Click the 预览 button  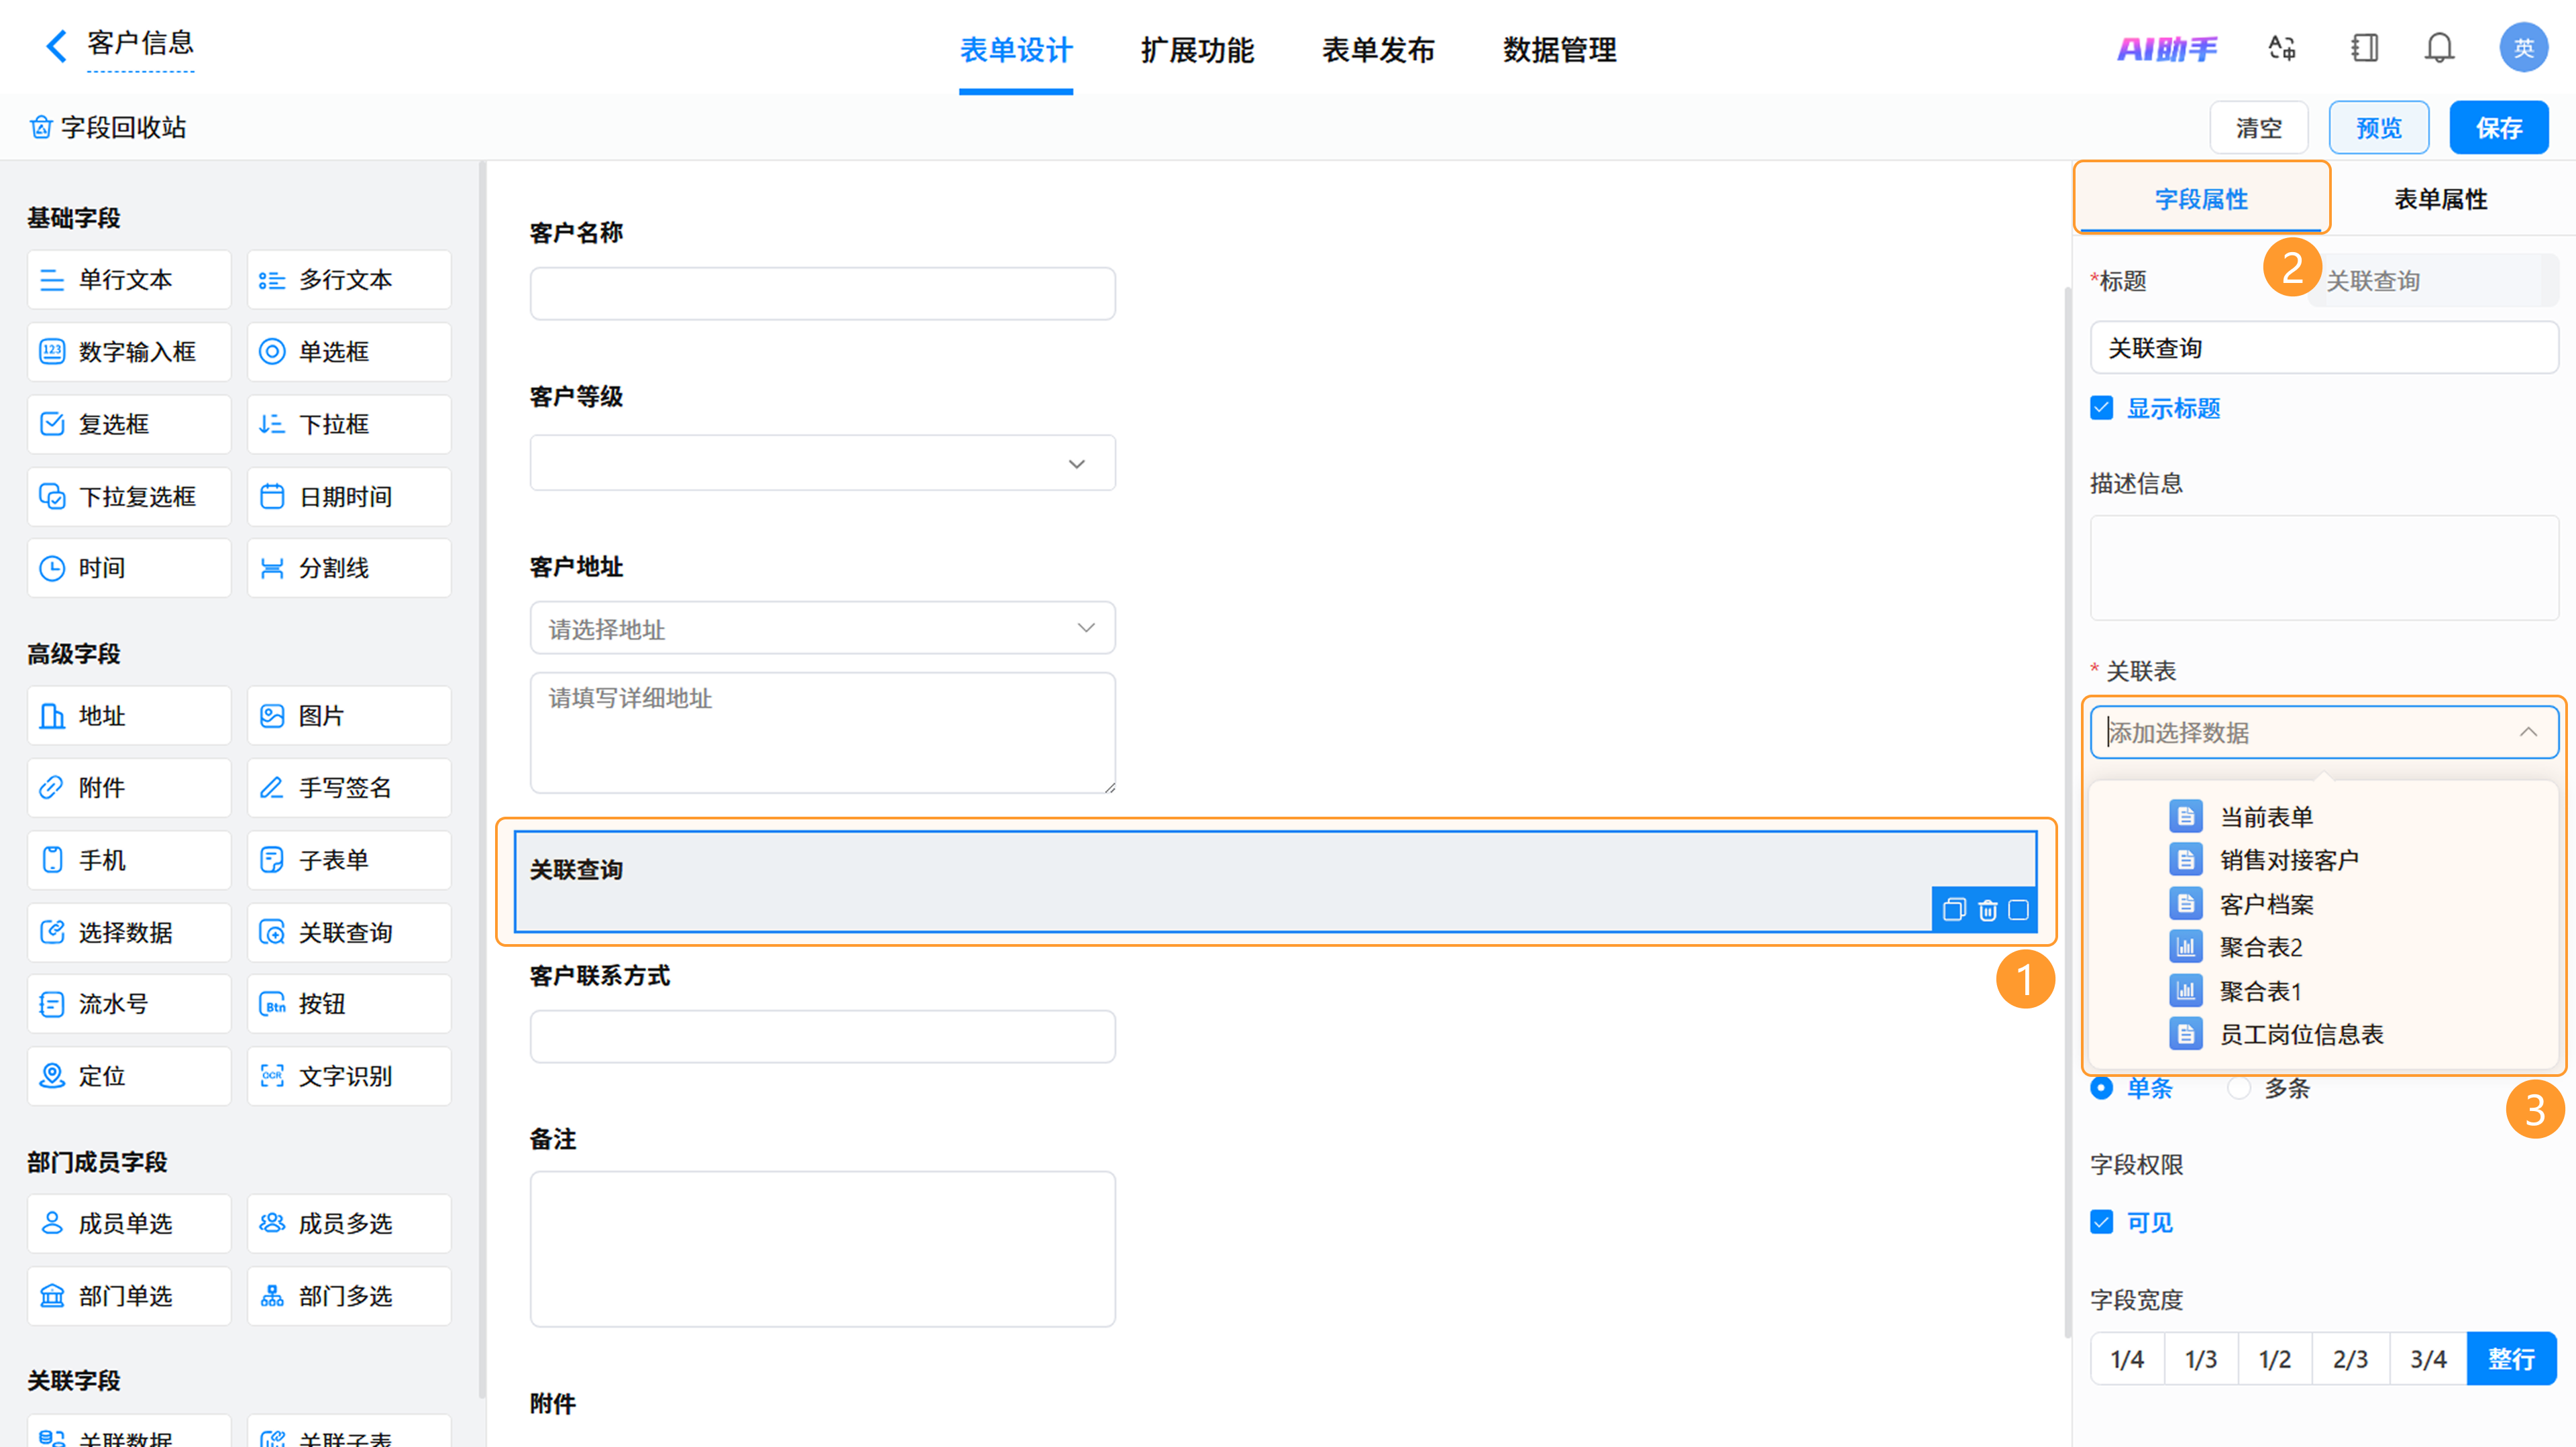pos(2379,128)
